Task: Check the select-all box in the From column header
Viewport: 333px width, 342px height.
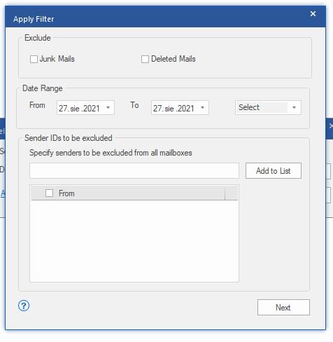Action: [49, 193]
